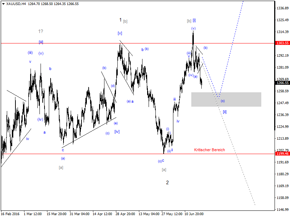Click the 1258.59 price scale value
This screenshot has height=218, width=290.
pos(282,91)
